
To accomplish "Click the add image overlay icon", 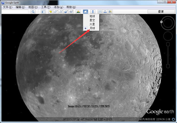I will pyautogui.click(x=66, y=12).
